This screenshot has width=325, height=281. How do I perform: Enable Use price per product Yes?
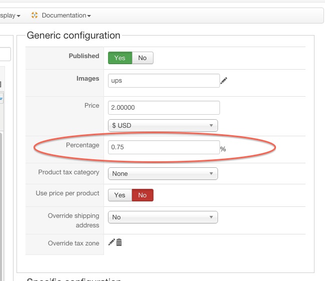(120, 195)
